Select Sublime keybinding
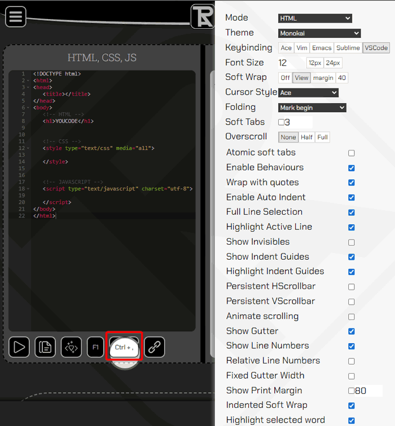The image size is (395, 426). pos(348,48)
